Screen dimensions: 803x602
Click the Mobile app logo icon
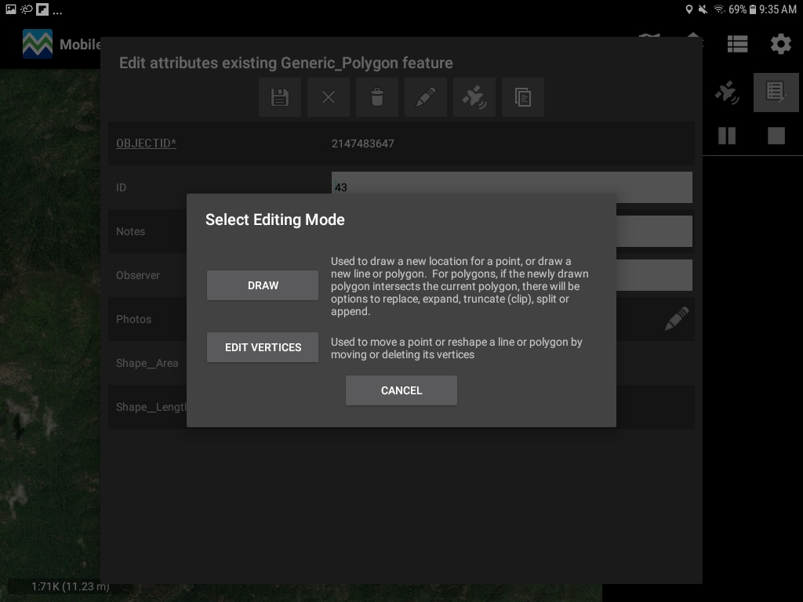(38, 44)
